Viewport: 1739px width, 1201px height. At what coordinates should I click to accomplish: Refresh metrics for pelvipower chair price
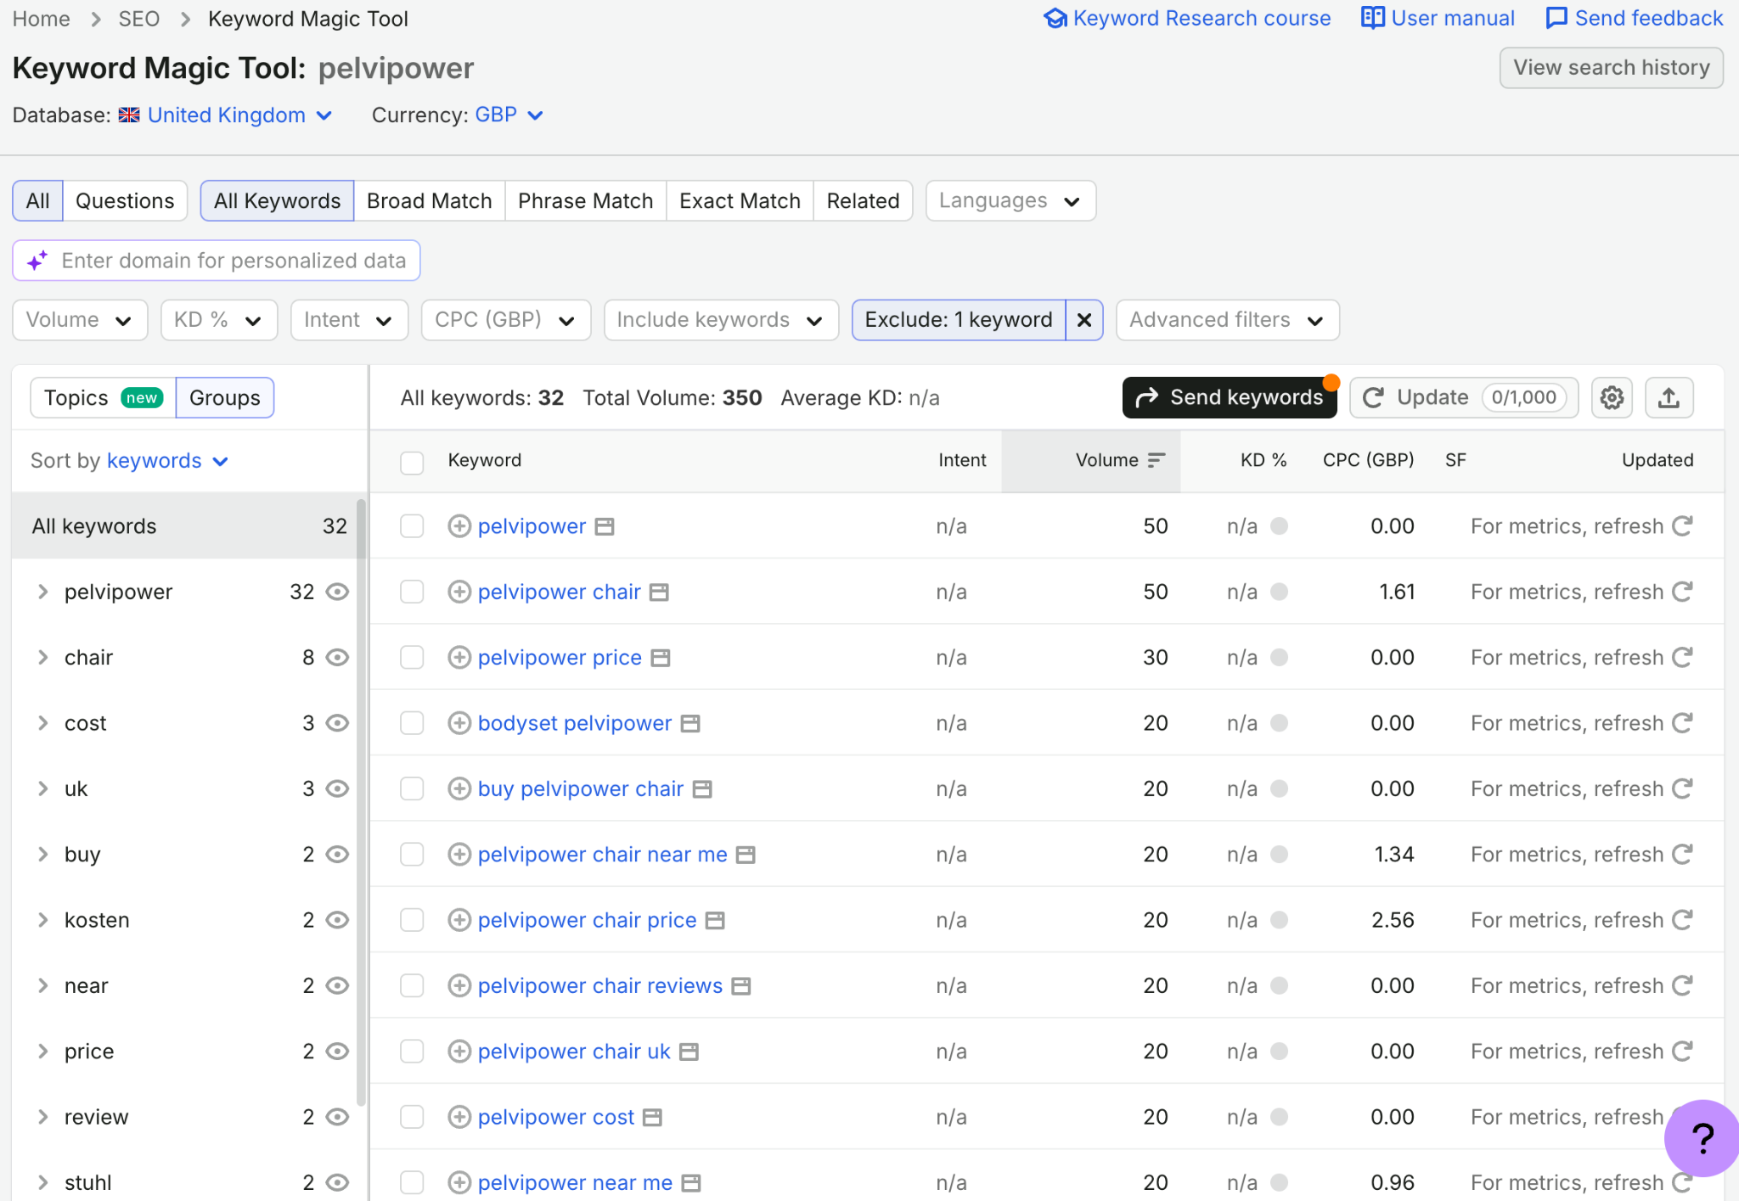coord(1682,920)
